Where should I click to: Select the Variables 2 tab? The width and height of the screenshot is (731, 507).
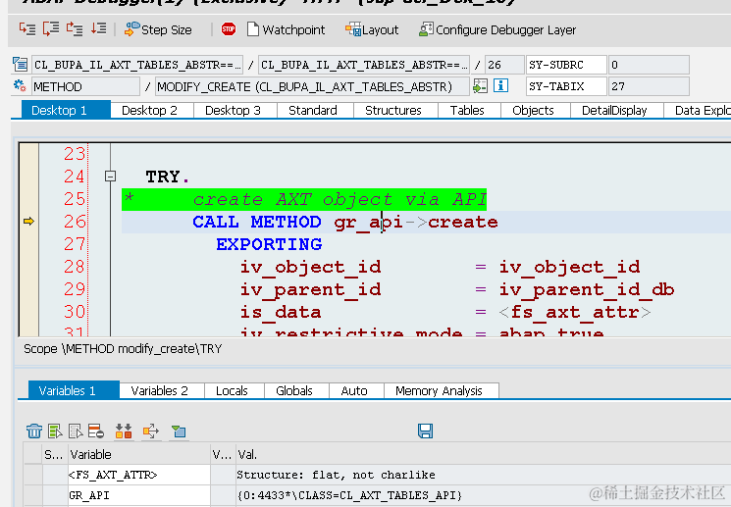(162, 390)
